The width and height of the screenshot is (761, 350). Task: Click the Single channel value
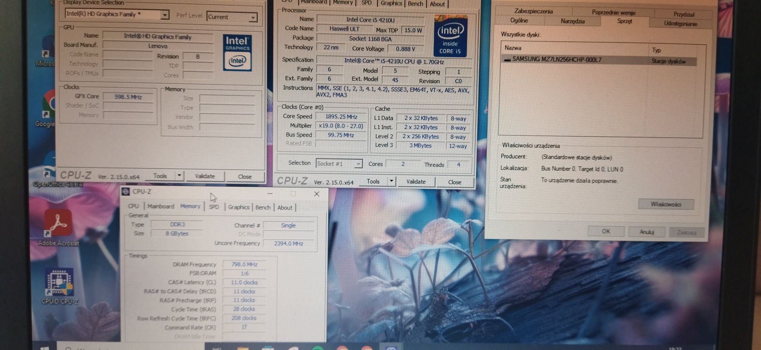288,225
